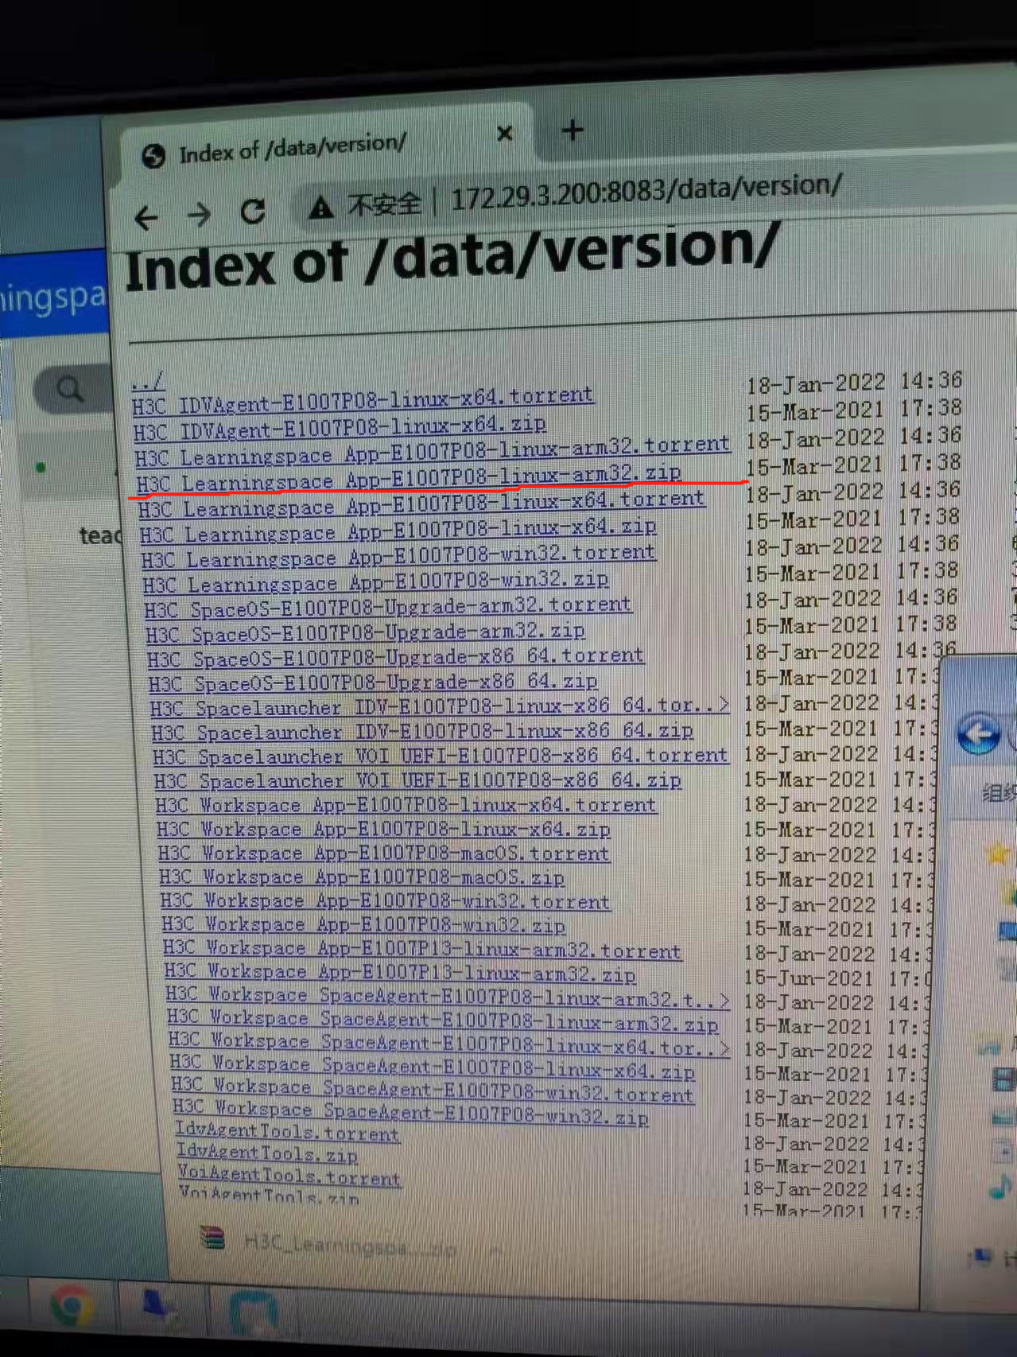Open H3C_Spacelauncher_VOI_UEFI-E1007P08-x86_64.torrent

[441, 756]
